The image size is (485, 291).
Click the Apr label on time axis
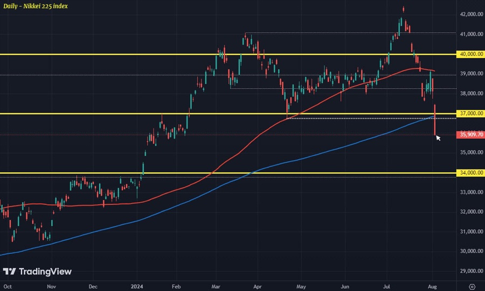pyautogui.click(x=257, y=286)
